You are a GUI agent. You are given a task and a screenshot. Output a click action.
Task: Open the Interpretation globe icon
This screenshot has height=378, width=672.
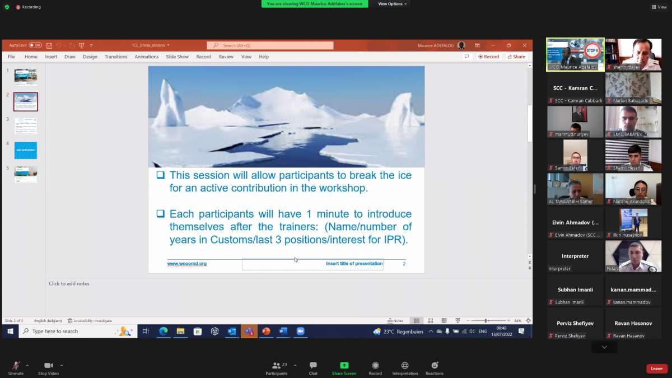pyautogui.click(x=405, y=365)
